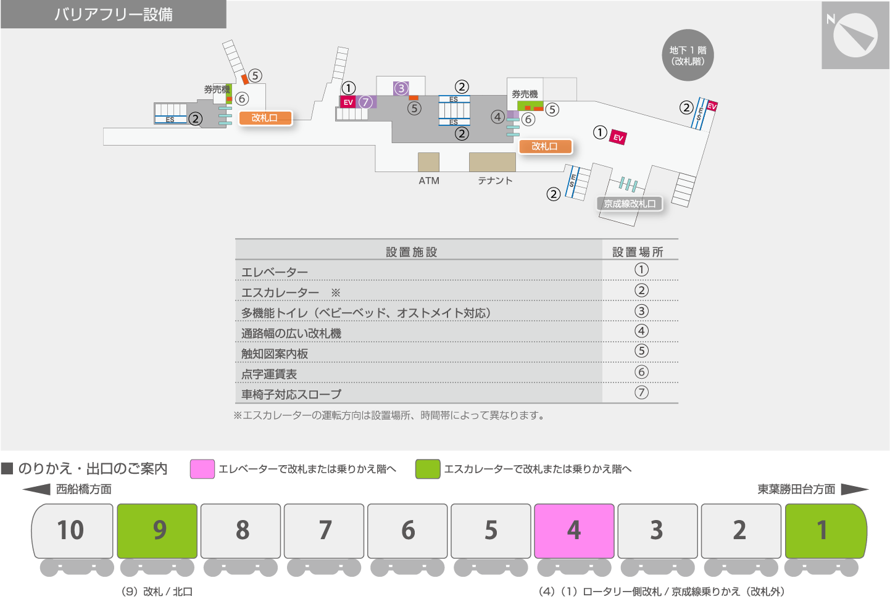This screenshot has height=599, width=890.
Task: Select the ① marker above left EV icon
Action: point(349,88)
